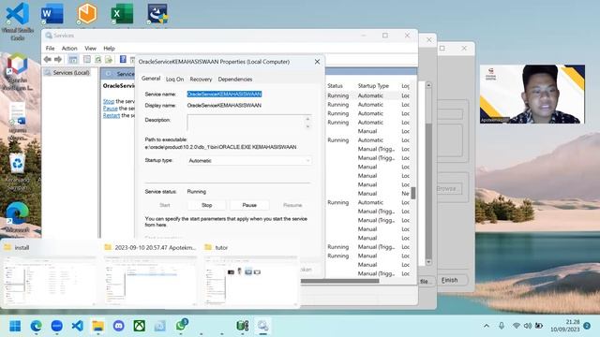Open the Help menu in Services
Image resolution: width=600 pixels, height=337 pixels.
[x=109, y=48]
